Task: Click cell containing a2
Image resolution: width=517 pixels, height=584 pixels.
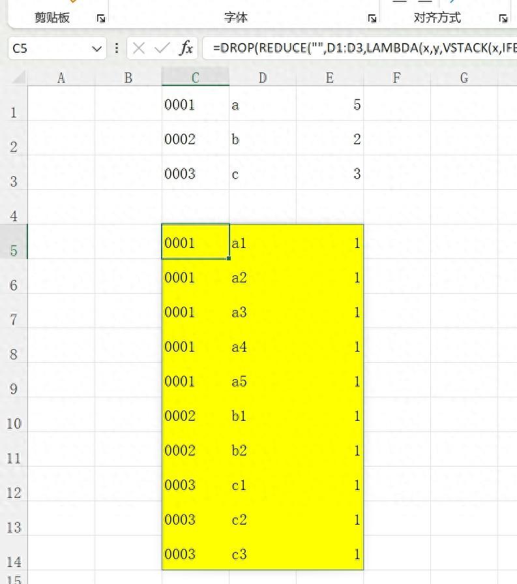Action: pos(263,276)
